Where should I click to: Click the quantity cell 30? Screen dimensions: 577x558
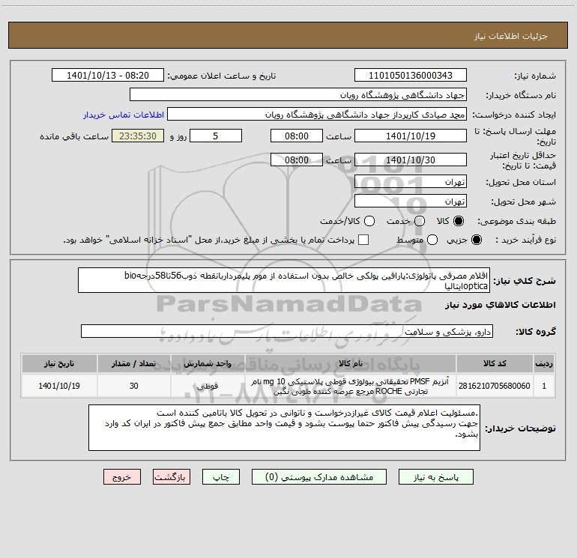(x=134, y=386)
